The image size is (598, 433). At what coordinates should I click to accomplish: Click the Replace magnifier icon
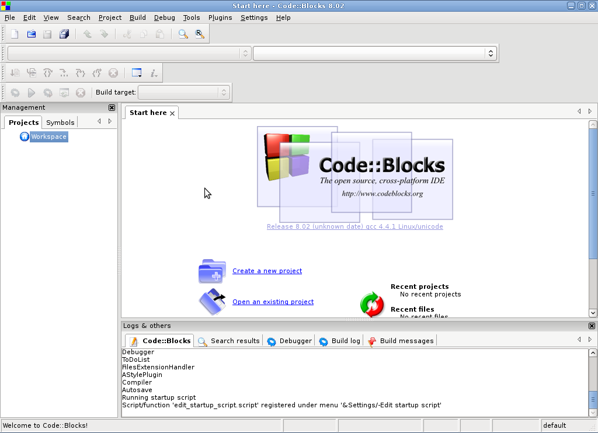[200, 34]
